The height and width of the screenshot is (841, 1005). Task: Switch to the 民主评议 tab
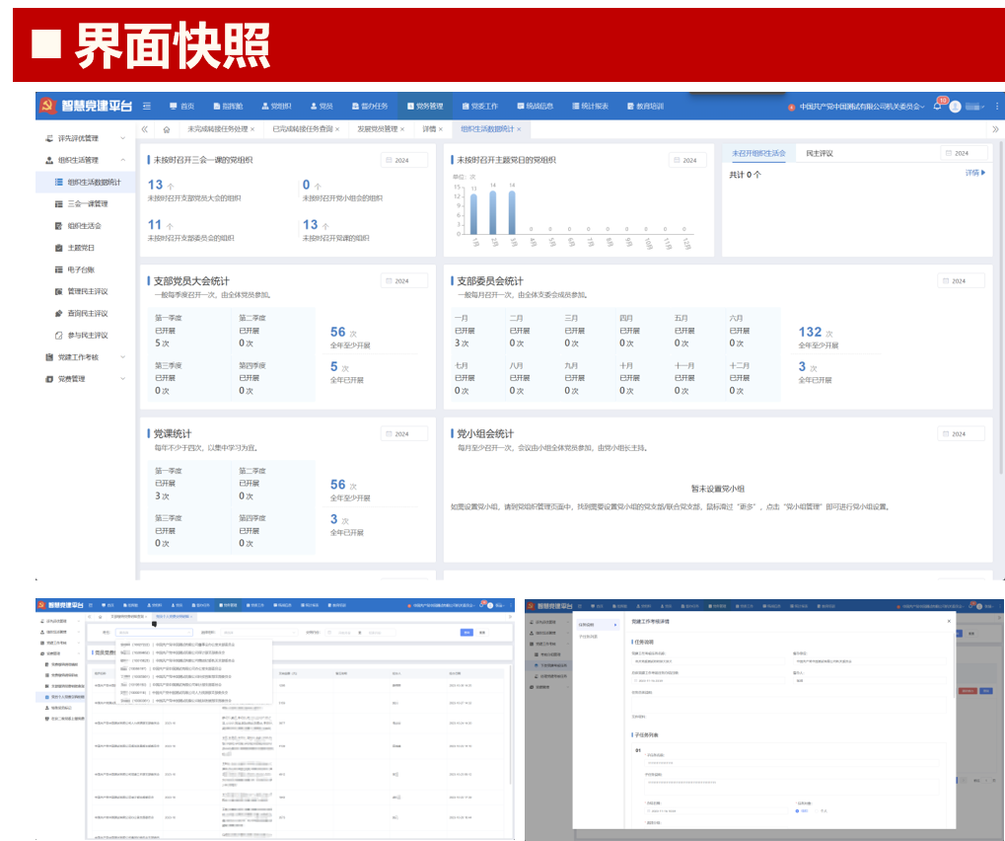820,154
